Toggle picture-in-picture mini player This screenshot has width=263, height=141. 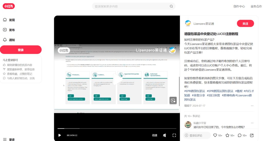173,100
